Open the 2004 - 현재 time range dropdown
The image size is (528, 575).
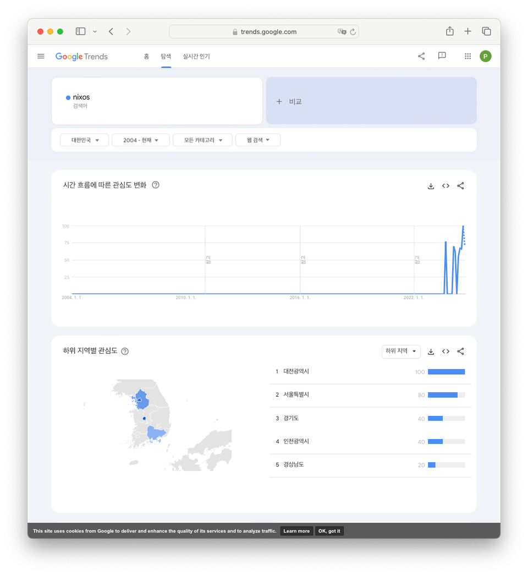click(x=141, y=140)
